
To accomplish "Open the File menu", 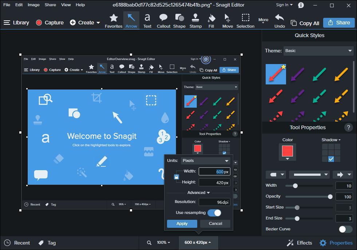I will click(x=7, y=5).
